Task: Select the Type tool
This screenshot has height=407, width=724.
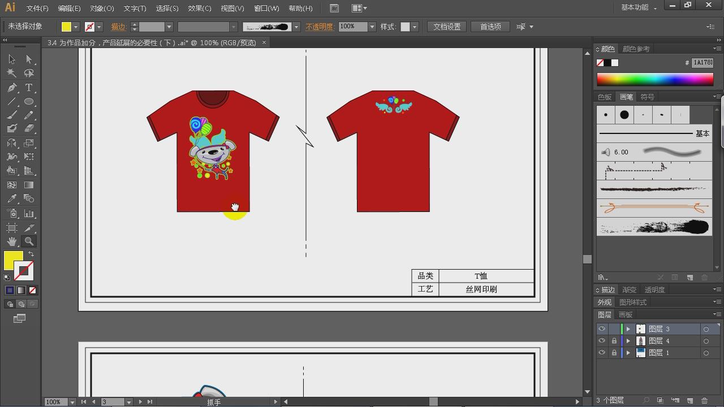Action: (x=29, y=88)
